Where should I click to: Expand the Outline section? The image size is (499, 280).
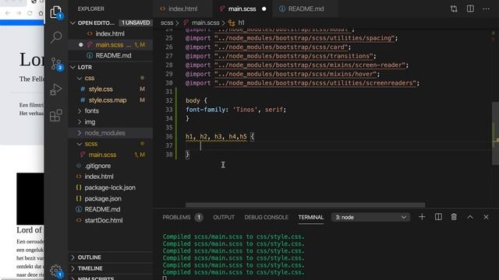(x=111, y=257)
